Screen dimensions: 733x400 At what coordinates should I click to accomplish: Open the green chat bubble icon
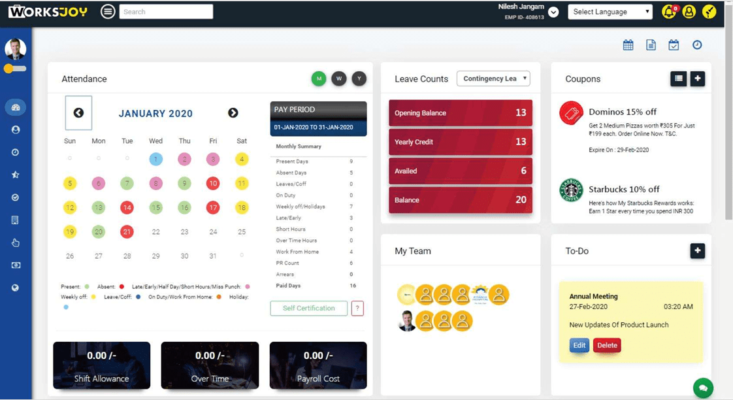pyautogui.click(x=703, y=388)
